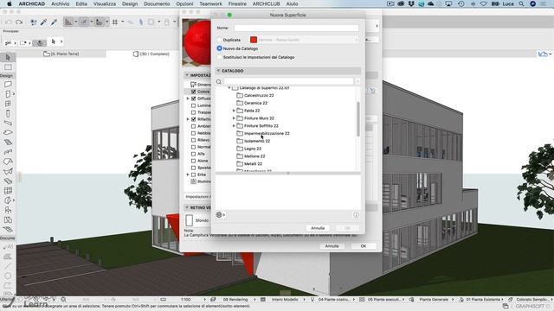Select the Nuovo da Catalogo radio button
The image size is (554, 311).
tap(219, 48)
